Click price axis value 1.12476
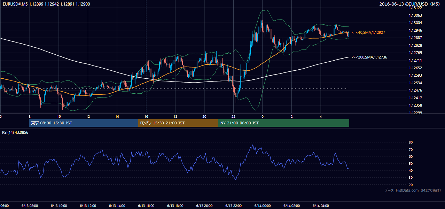 416,91
